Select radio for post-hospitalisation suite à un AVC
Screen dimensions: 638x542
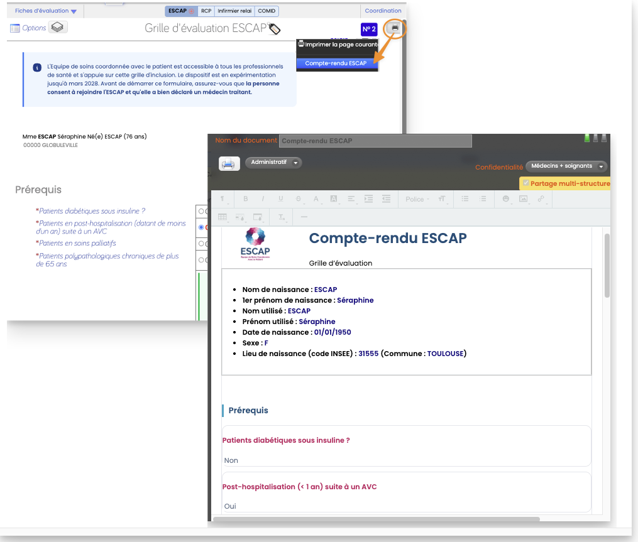pyautogui.click(x=201, y=227)
